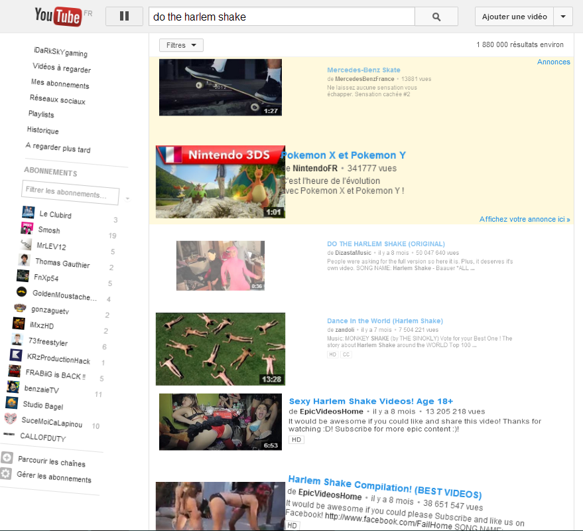Click benzaieTV channel avatar
Screen dimensions: 583x531
pos(13,387)
